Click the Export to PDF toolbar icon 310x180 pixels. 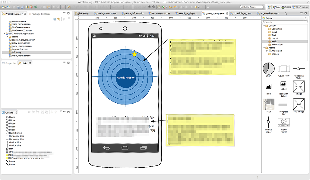(31, 6)
